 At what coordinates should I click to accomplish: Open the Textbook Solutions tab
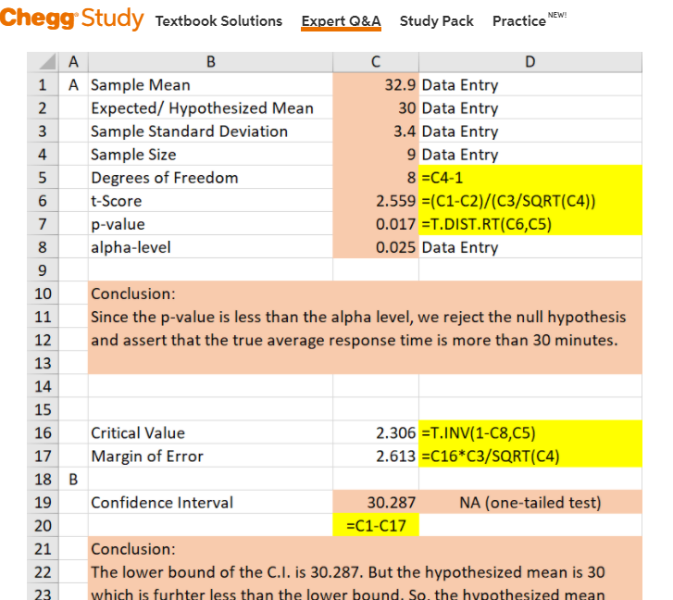(218, 21)
